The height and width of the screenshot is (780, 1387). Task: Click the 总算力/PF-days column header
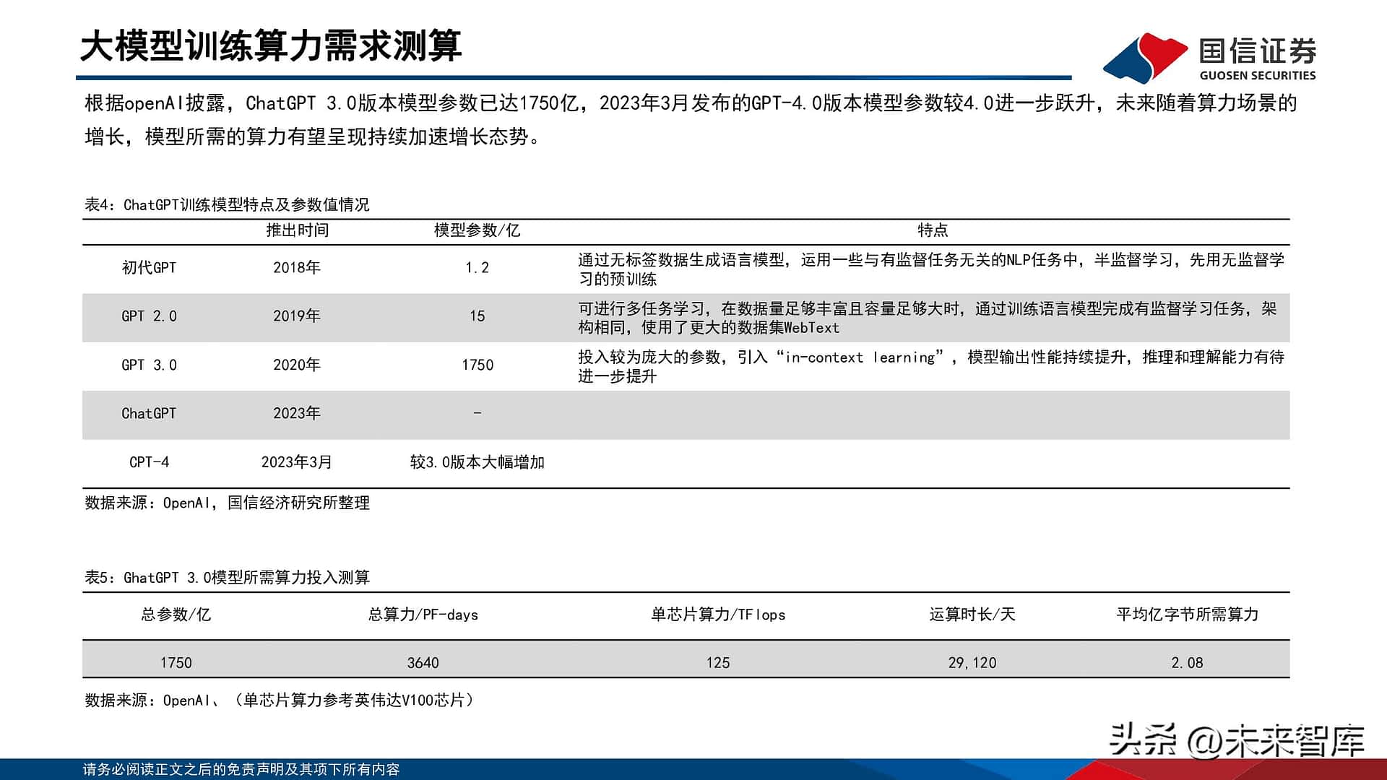point(423,615)
